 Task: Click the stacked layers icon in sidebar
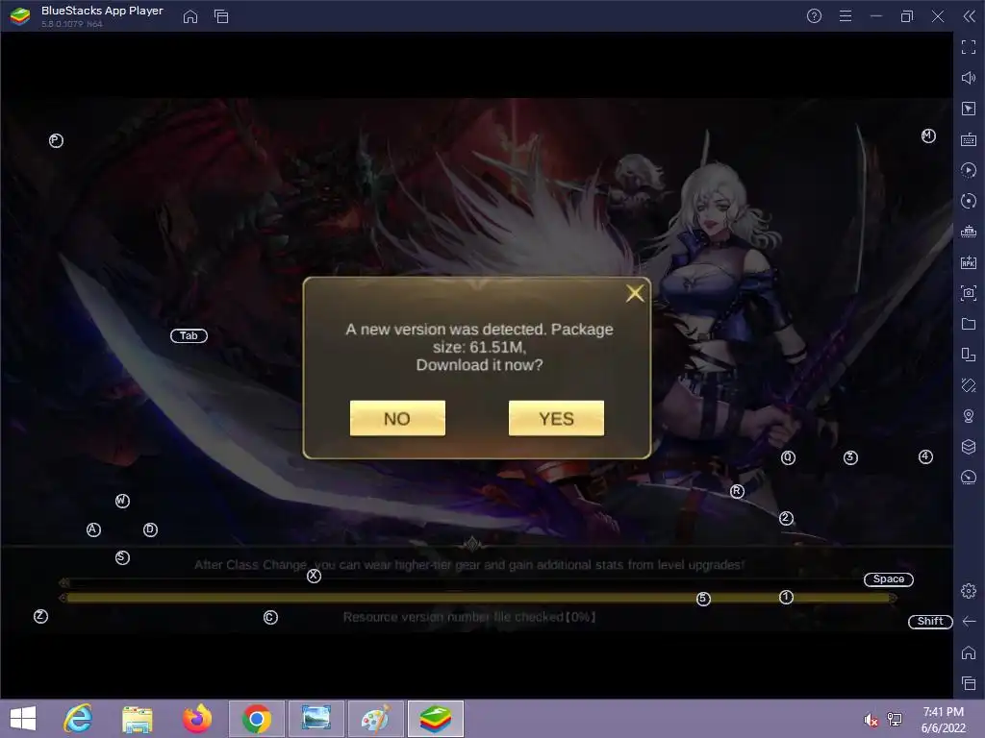coord(969,447)
